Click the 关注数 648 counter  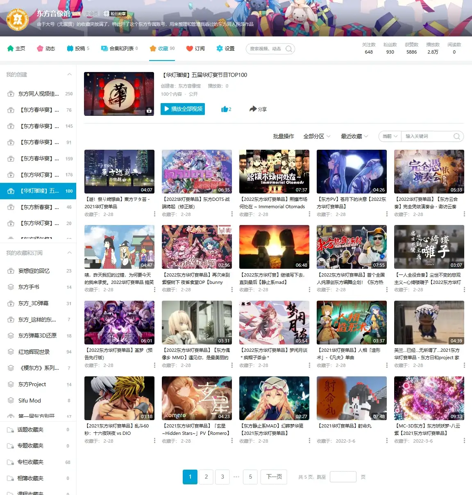(369, 48)
